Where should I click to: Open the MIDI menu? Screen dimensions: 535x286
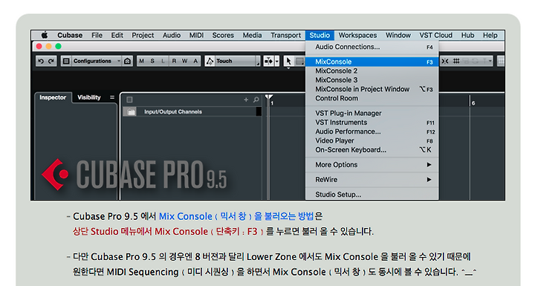coord(196,35)
